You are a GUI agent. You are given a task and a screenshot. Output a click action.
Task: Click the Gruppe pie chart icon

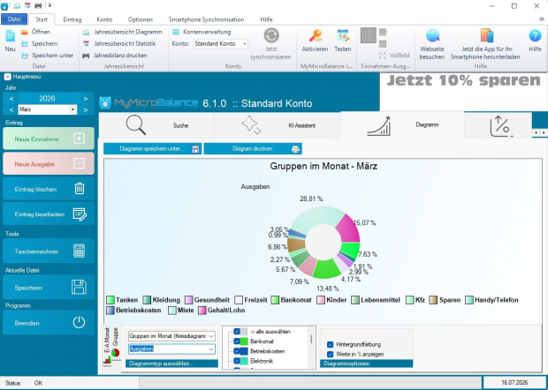116,352
